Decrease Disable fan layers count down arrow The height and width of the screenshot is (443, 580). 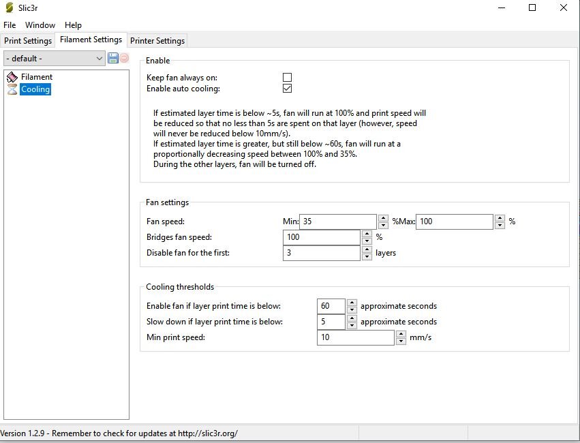(367, 257)
